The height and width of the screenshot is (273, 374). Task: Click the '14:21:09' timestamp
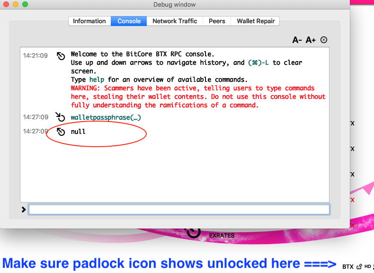click(36, 55)
